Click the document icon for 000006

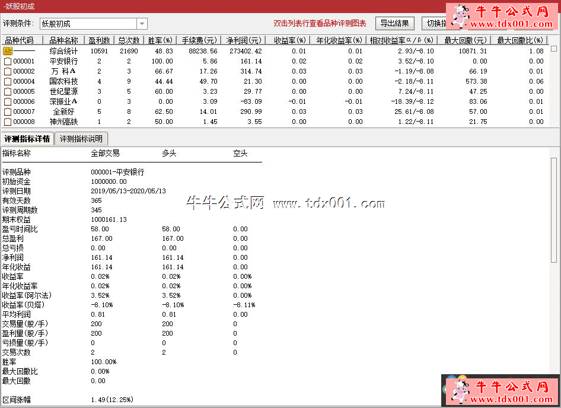(x=8, y=101)
